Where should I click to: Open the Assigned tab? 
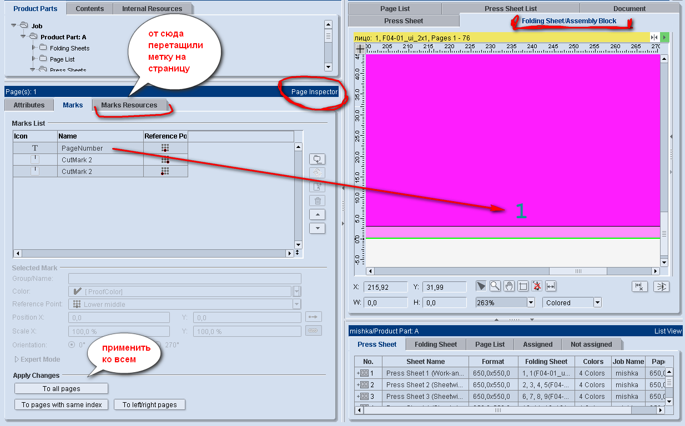[x=538, y=344]
